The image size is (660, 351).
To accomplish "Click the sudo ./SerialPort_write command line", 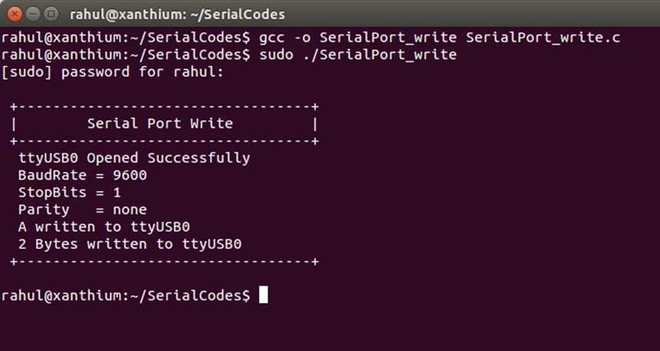I will (229, 55).
